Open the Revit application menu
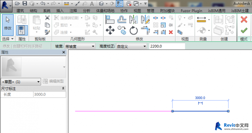 point(6,6)
